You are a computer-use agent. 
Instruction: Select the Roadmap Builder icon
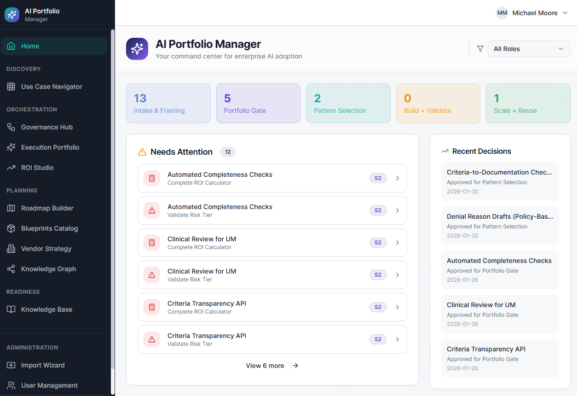11,208
